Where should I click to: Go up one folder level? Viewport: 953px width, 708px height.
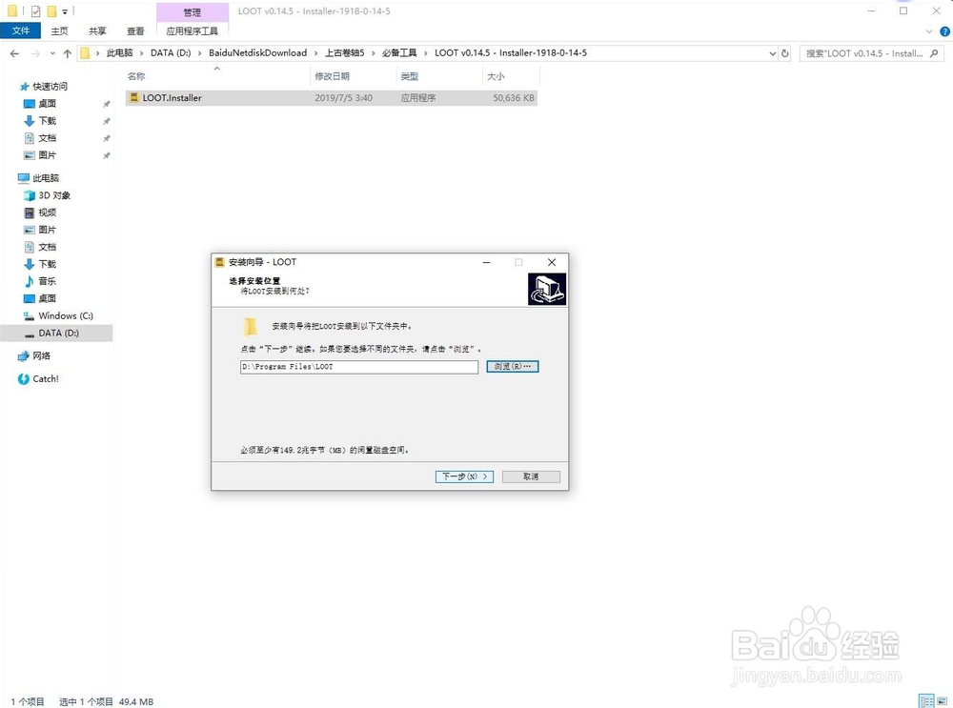click(67, 53)
